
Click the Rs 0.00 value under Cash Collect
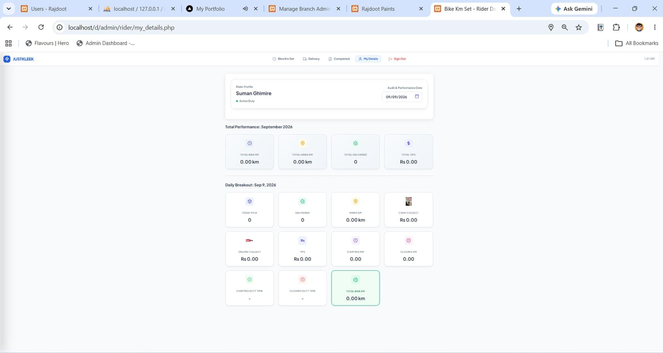[x=409, y=220]
